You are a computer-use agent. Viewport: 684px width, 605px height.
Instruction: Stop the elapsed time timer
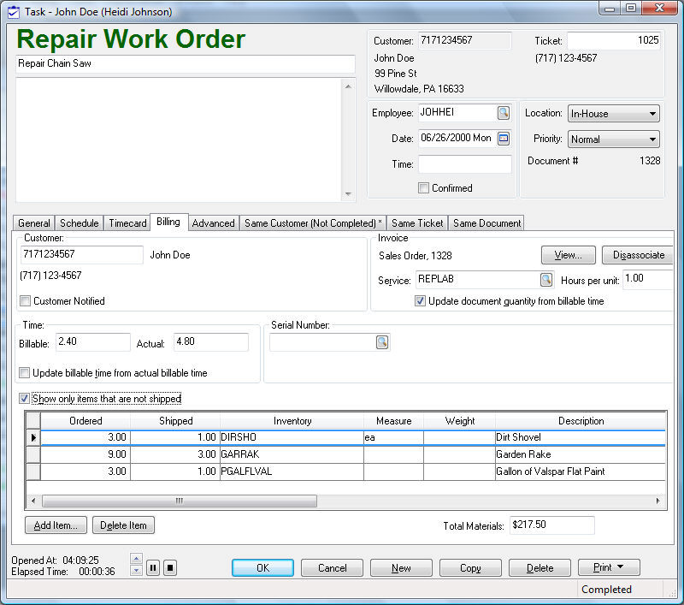tap(169, 567)
